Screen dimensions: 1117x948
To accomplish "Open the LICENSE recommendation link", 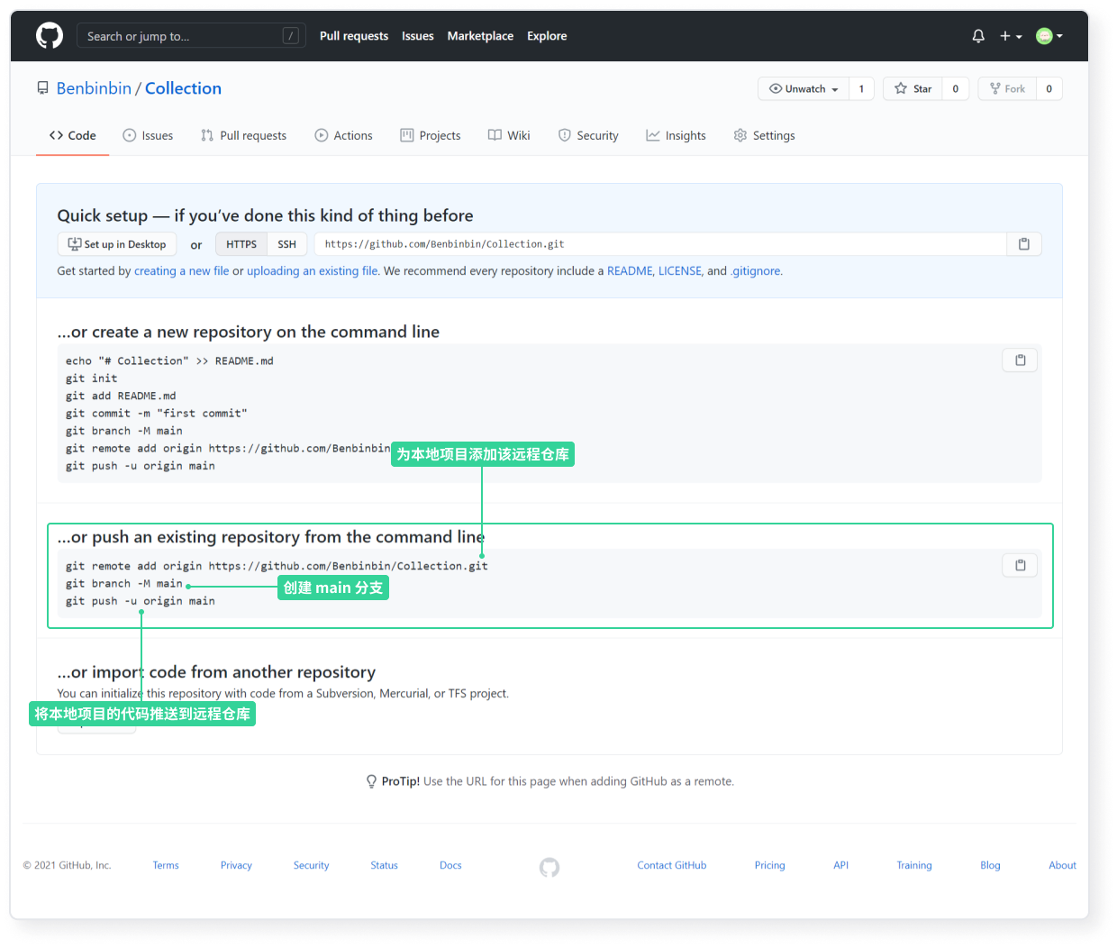I will coord(680,271).
